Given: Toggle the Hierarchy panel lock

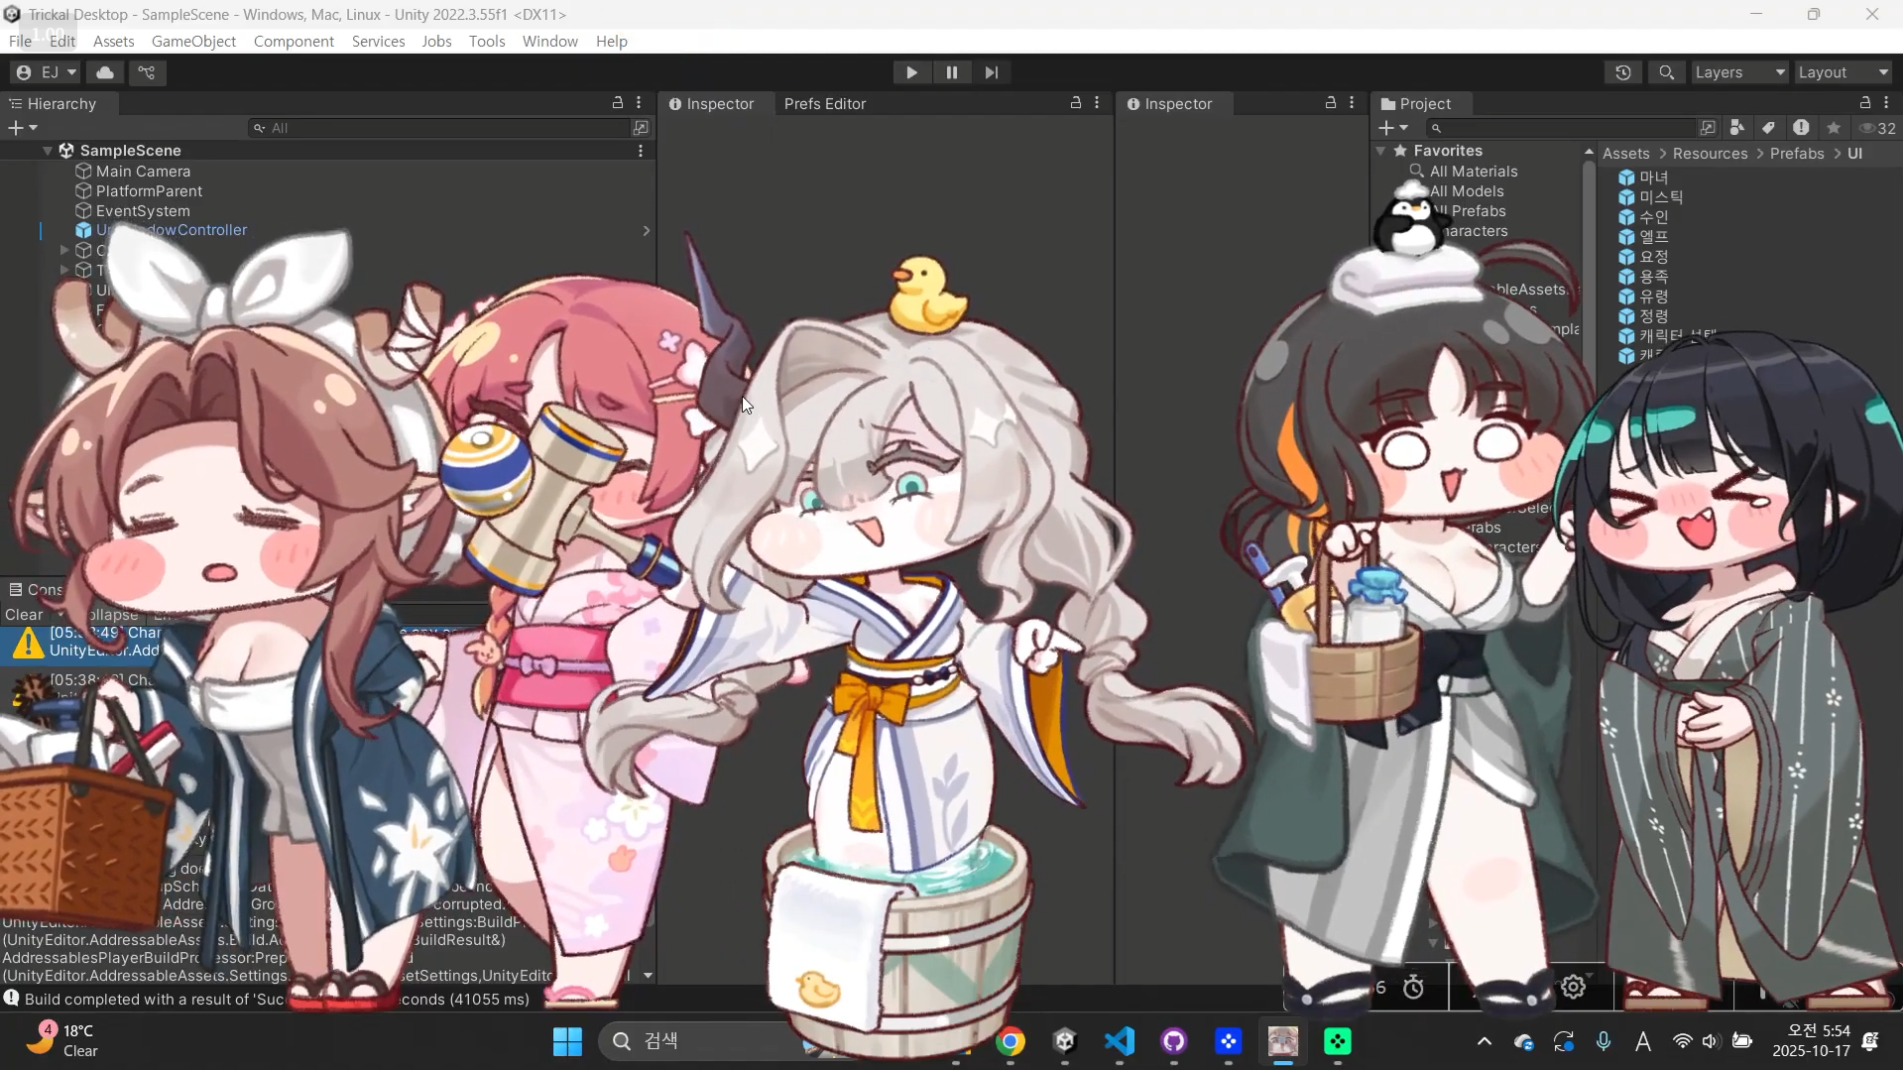Looking at the screenshot, I should coord(617,103).
